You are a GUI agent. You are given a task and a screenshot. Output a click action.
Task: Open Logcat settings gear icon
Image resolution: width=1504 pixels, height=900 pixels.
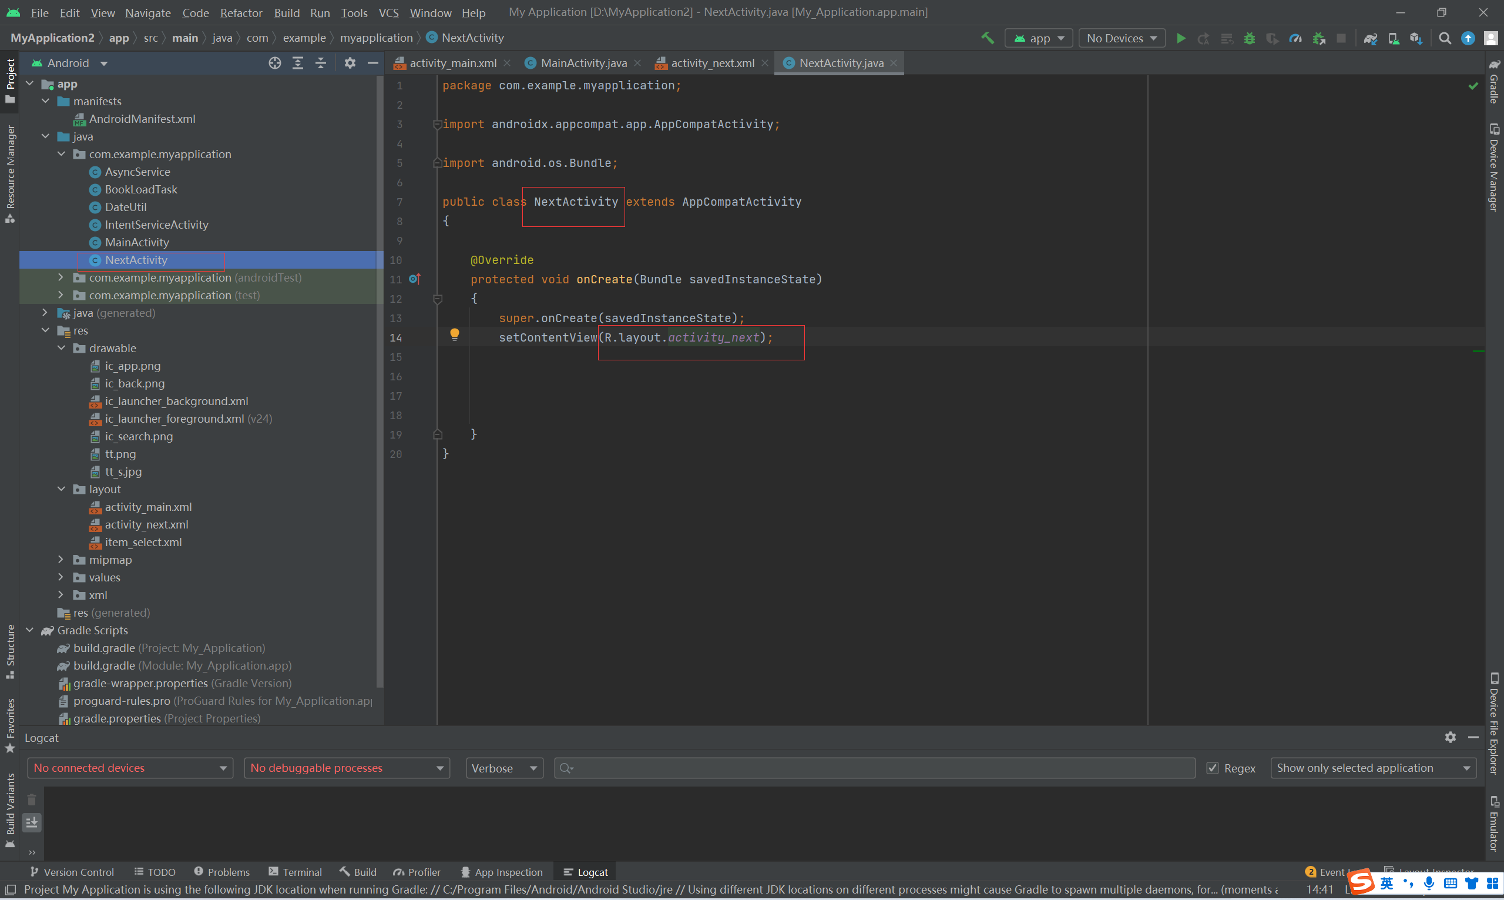tap(1450, 737)
